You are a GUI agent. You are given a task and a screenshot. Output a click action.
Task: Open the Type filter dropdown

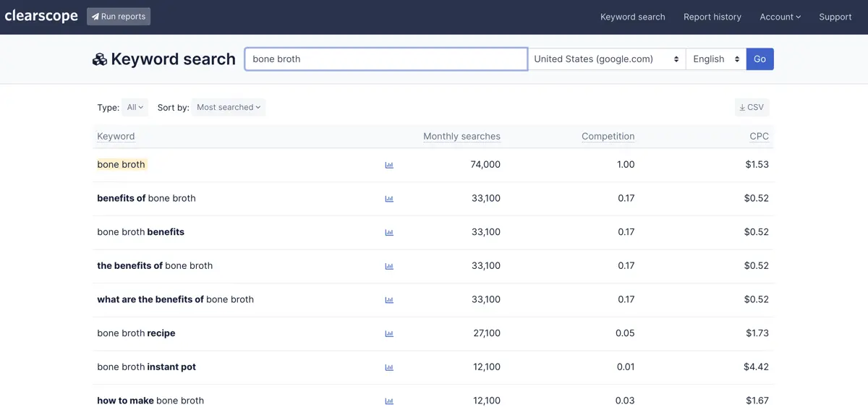click(x=135, y=108)
